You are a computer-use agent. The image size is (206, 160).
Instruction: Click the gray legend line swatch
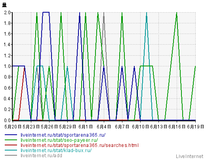(11, 155)
